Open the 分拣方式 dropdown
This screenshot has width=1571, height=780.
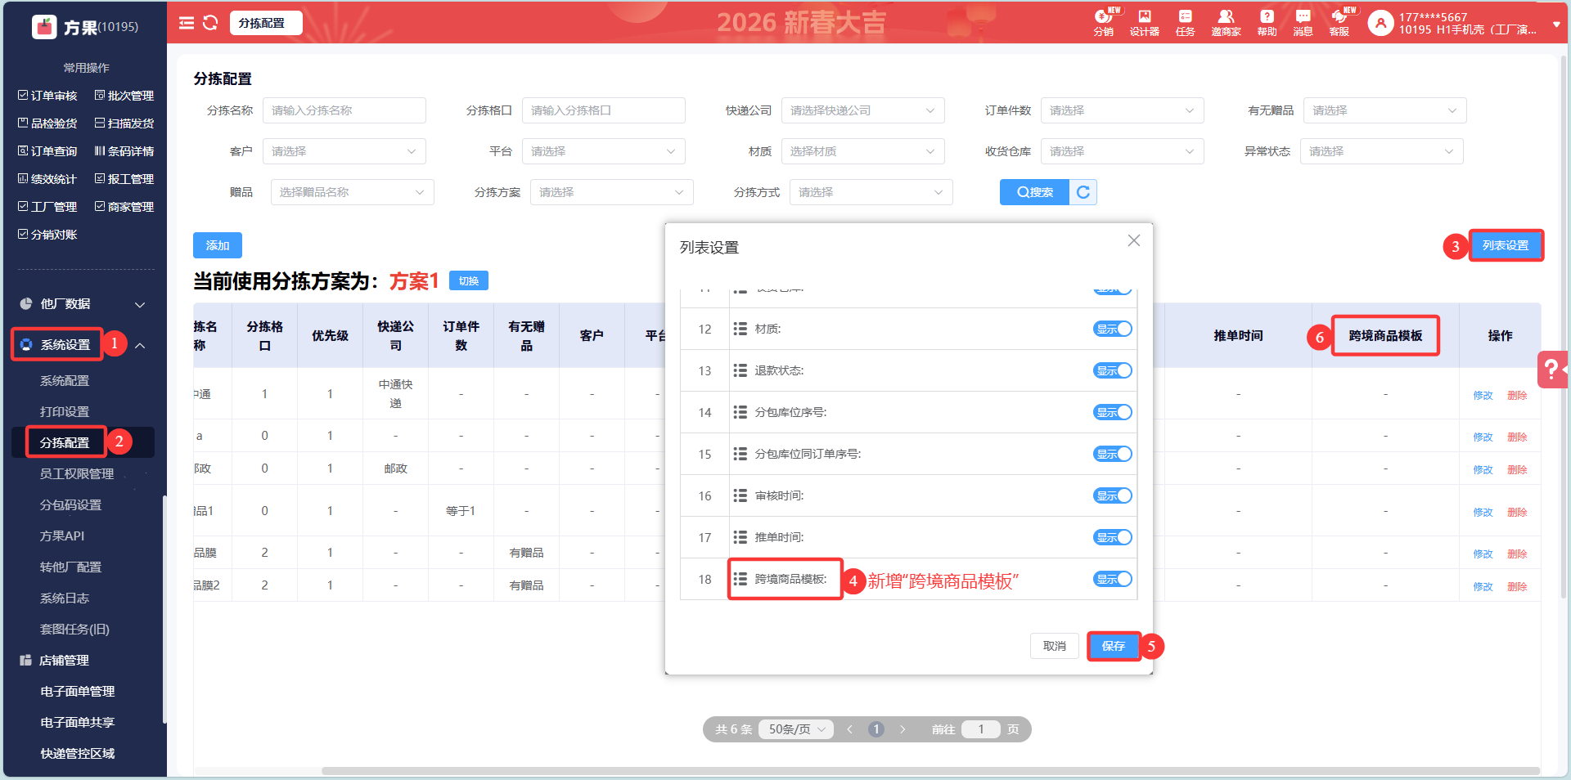tap(871, 192)
